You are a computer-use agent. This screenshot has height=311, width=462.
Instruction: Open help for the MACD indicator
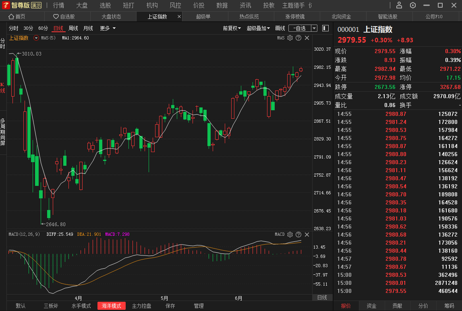pos(298,234)
